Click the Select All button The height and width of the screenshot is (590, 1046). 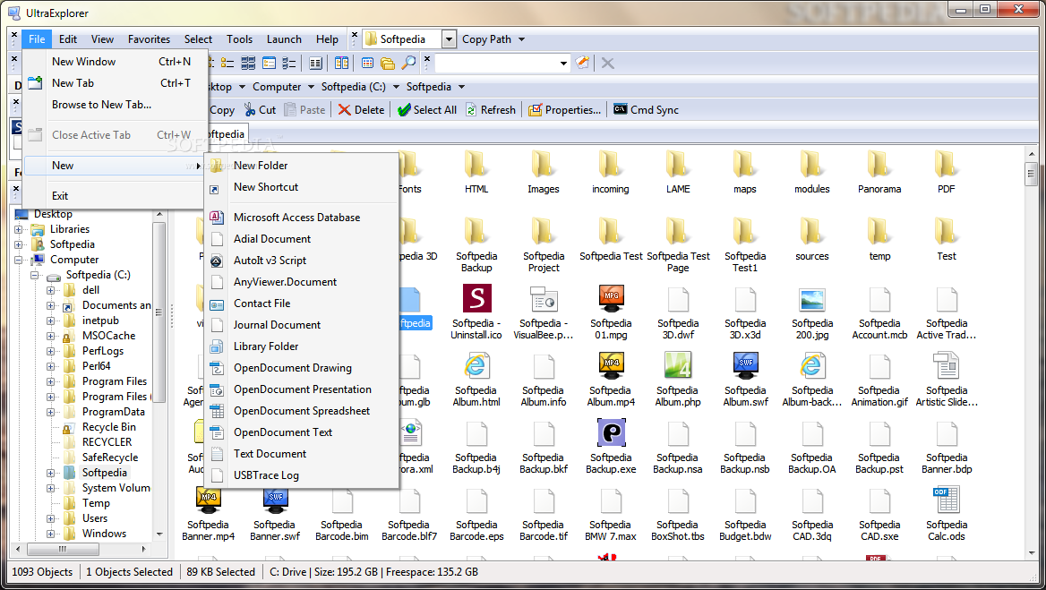pos(427,110)
